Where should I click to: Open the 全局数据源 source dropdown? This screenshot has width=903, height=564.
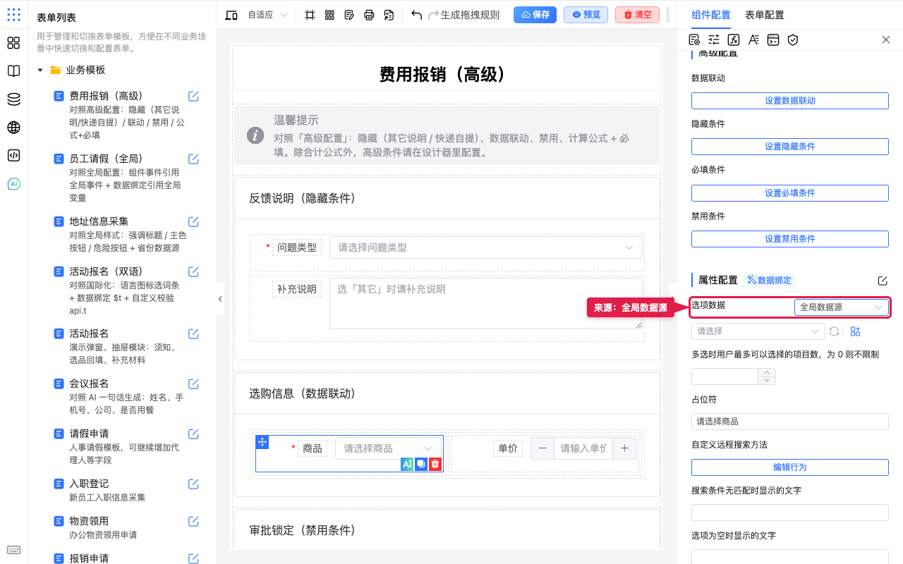tap(842, 307)
